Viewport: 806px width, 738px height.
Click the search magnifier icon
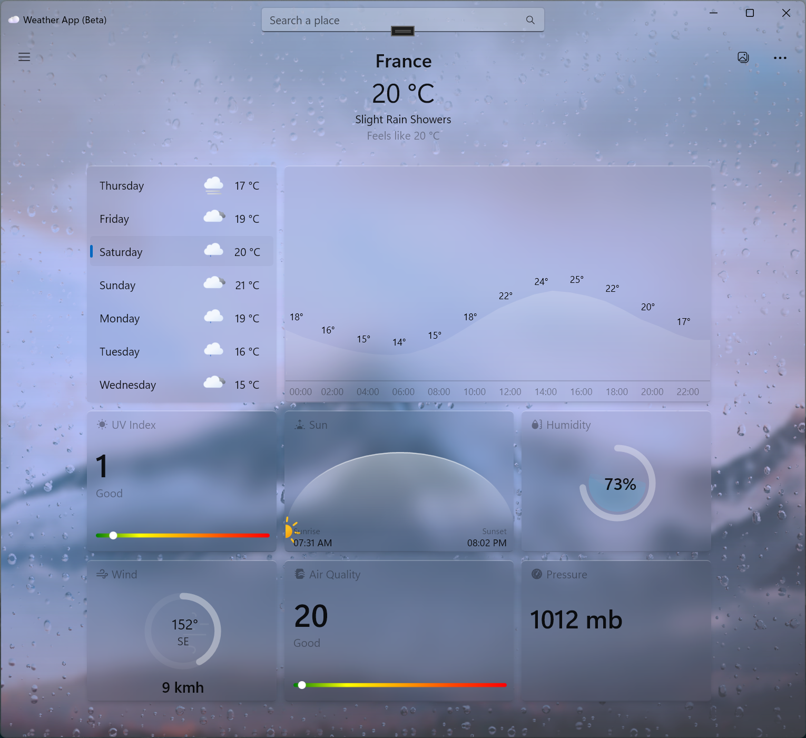[530, 19]
